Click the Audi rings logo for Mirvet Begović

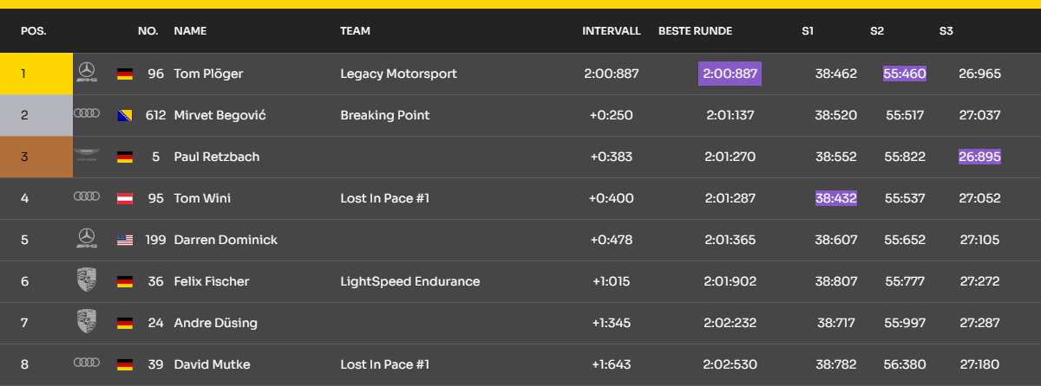point(87,114)
